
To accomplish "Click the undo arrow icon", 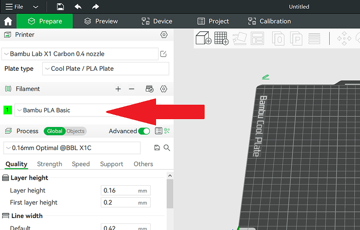I will tap(78, 7).
